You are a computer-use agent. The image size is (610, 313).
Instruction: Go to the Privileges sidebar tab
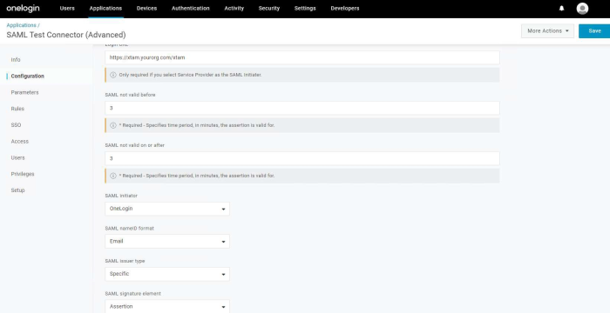[x=23, y=174]
